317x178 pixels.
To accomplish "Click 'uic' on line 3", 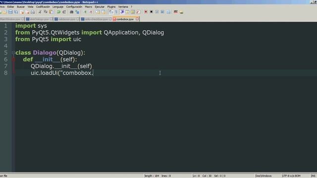I will coord(77,39).
